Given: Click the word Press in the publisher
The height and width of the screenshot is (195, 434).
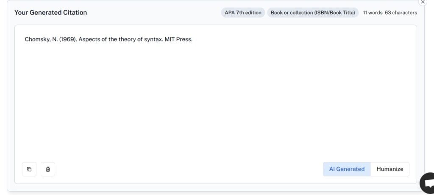Looking at the screenshot, I should click(x=185, y=40).
